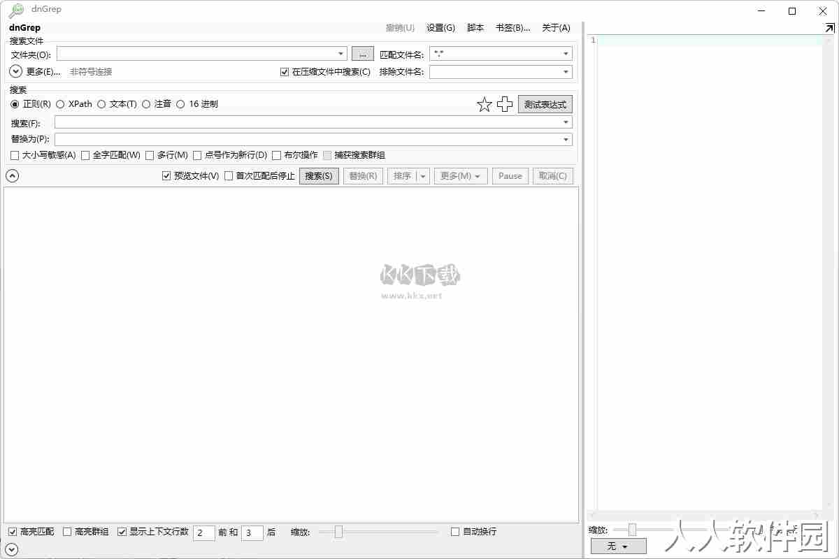Open the 设置(G) menu
This screenshot has width=839, height=559.
[440, 28]
